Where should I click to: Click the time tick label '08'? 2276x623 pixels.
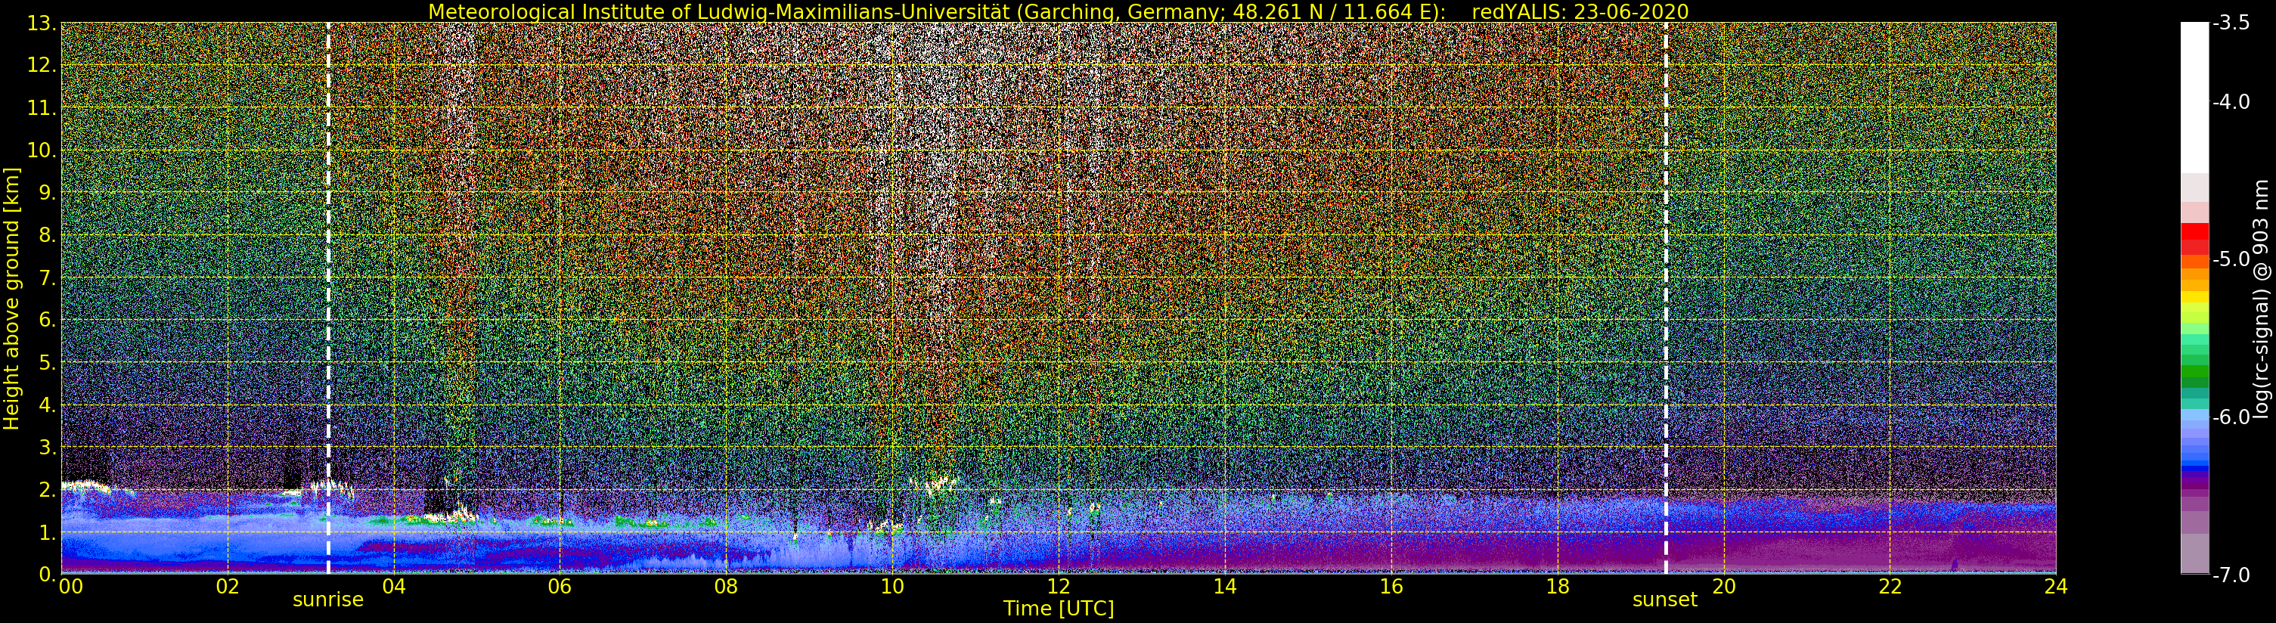725,586
